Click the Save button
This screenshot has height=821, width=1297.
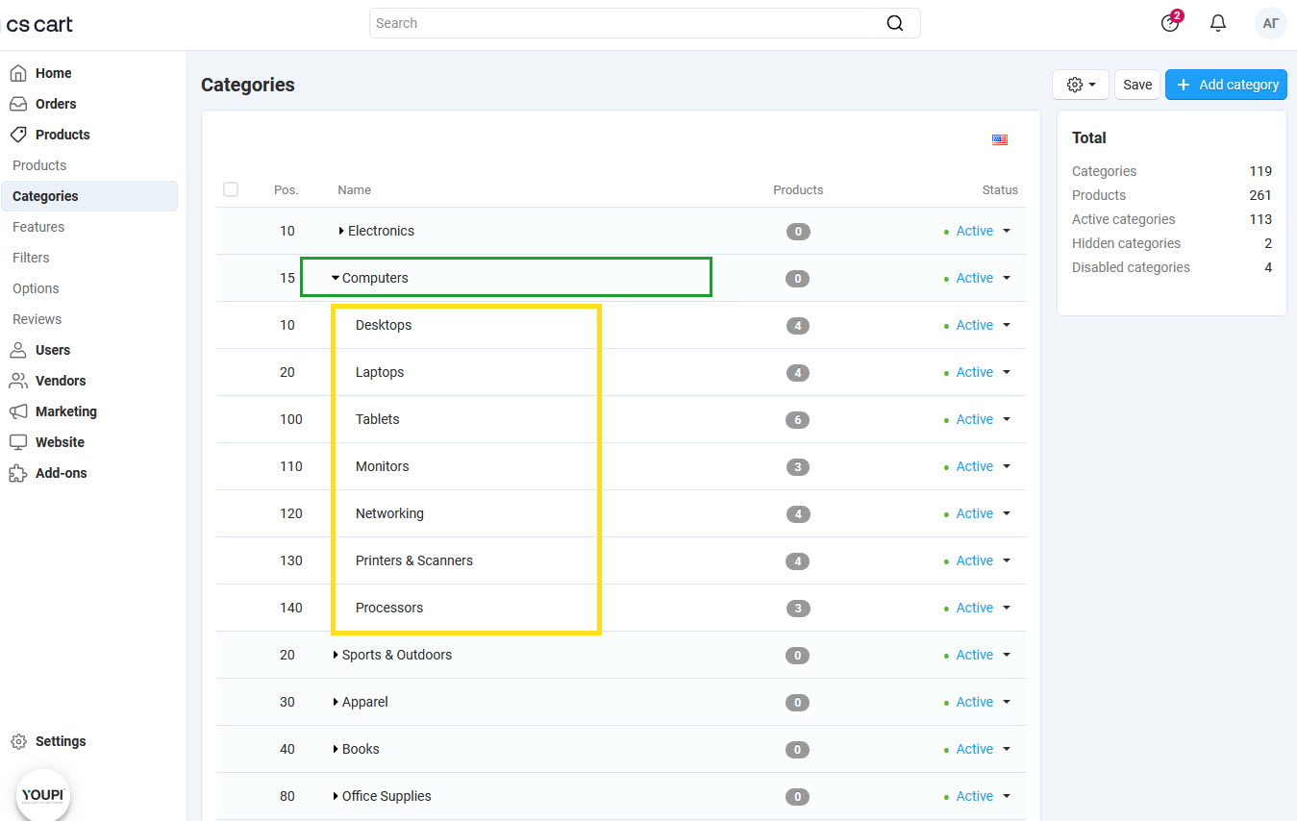click(1137, 85)
